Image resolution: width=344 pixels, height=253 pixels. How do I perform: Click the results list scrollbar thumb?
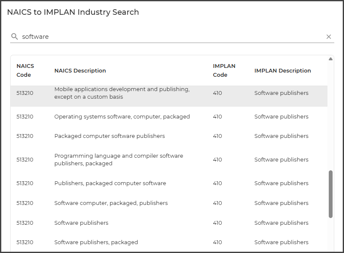click(330, 194)
